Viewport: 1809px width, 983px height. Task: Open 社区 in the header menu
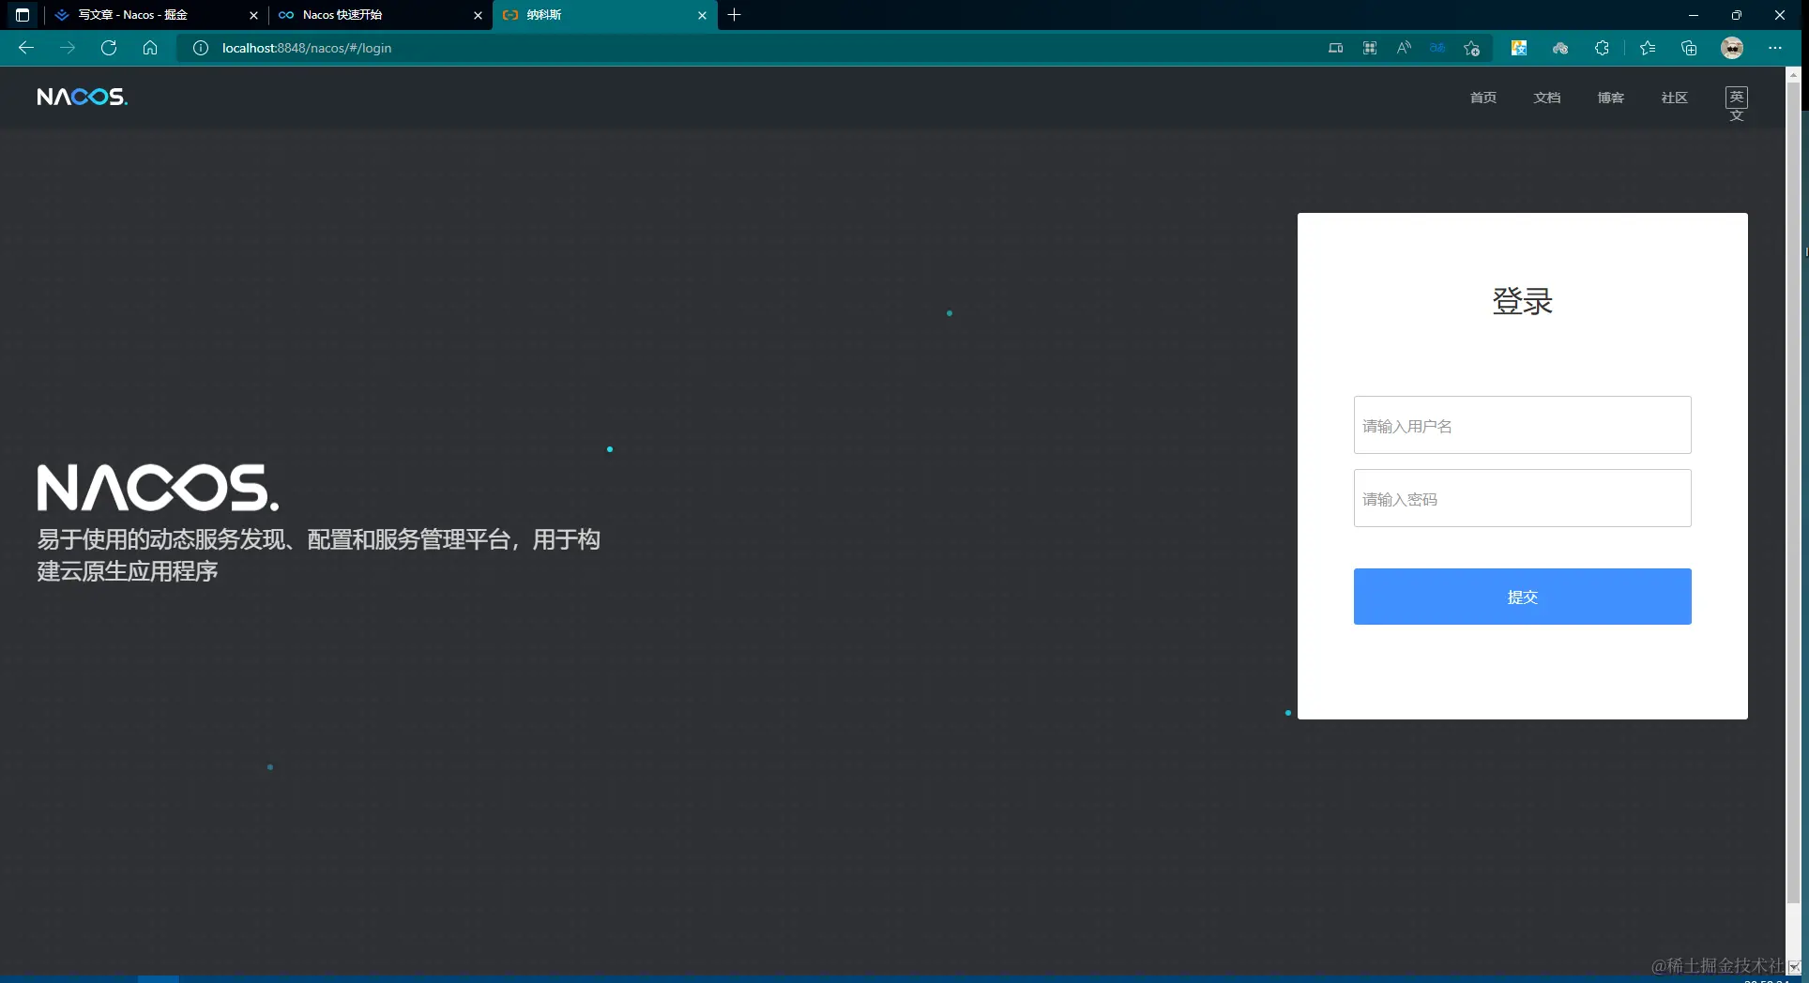(x=1675, y=98)
